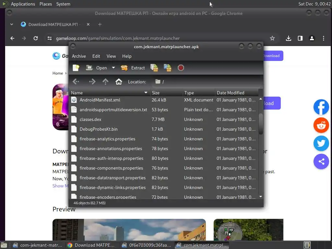Click the purple share icon
The image size is (332, 249).
[x=321, y=161]
